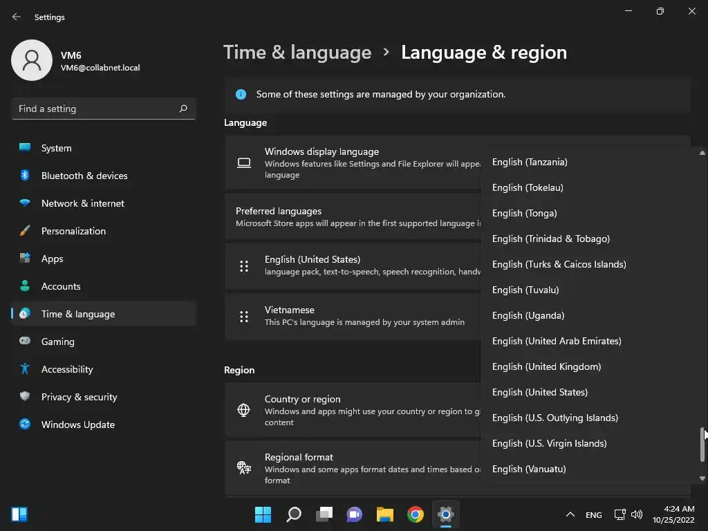
Task: Open Bluetooth & devices settings
Action: (104, 176)
